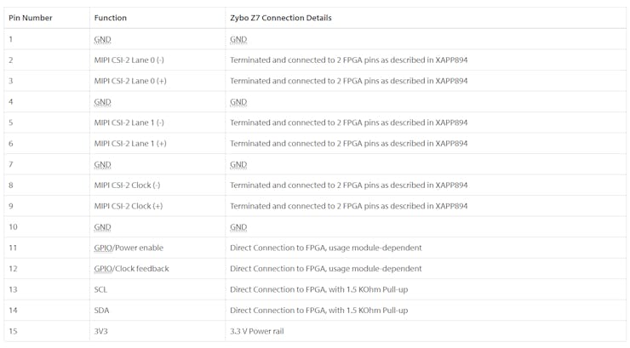Select MIPI CSI-2 Lane 1 (-) cell
Image resolution: width=630 pixels, height=348 pixels.
[129, 123]
